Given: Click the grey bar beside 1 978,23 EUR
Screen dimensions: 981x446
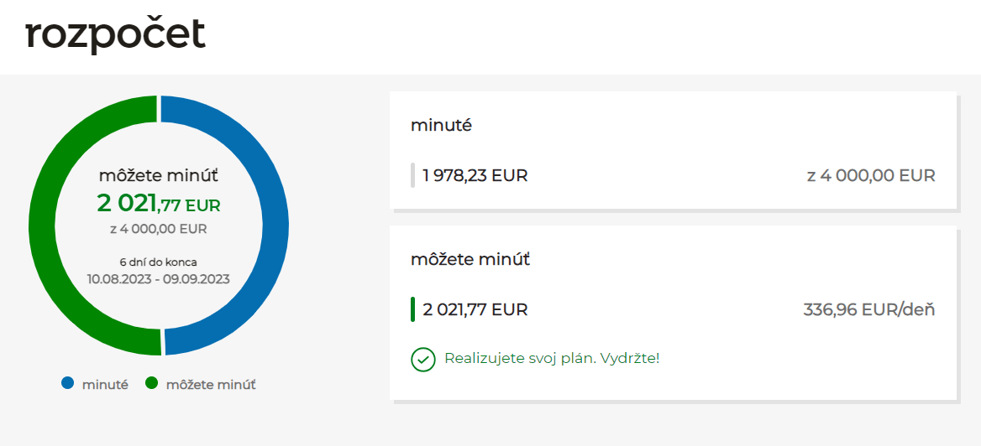Looking at the screenshot, I should click(413, 175).
